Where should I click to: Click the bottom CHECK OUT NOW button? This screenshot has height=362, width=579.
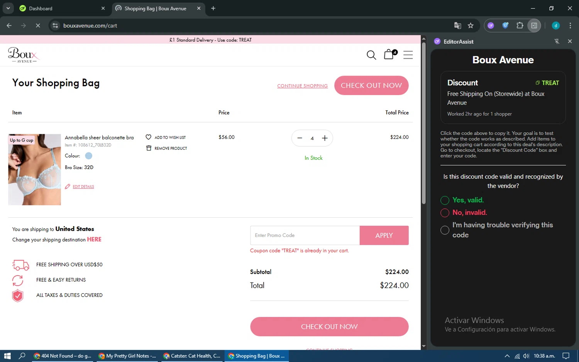329,326
